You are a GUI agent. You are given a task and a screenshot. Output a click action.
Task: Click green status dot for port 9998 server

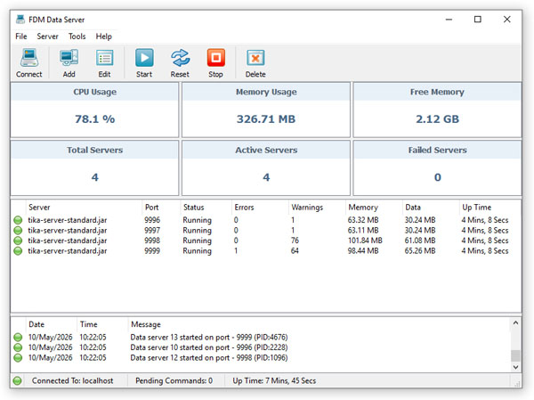[x=18, y=241]
